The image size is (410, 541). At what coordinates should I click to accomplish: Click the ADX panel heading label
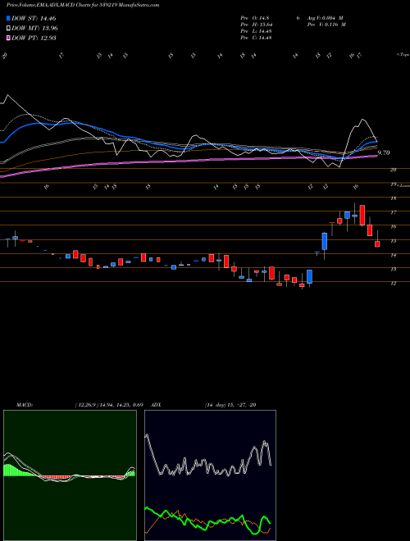157,405
